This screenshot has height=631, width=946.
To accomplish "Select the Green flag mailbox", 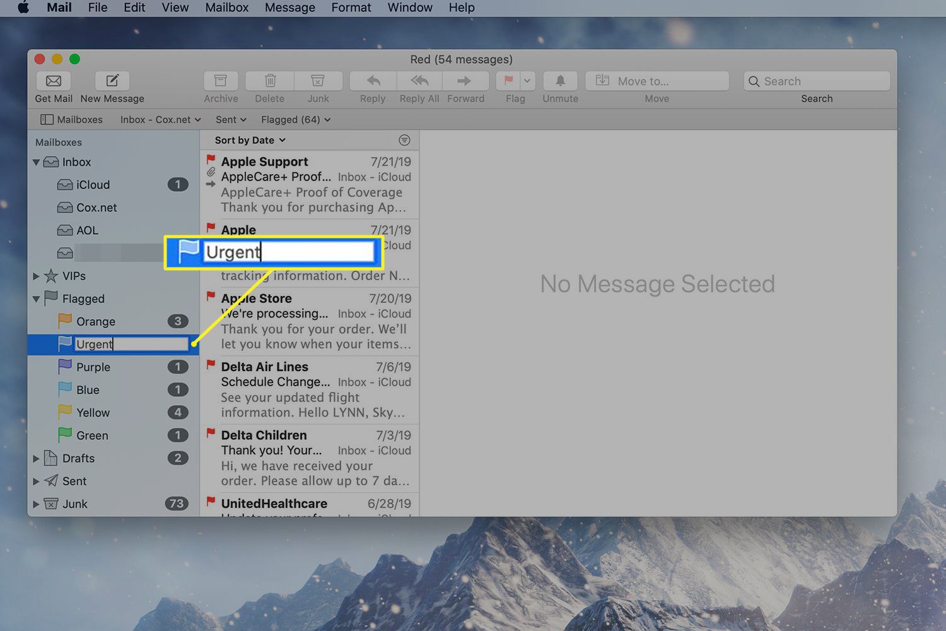I will point(114,435).
